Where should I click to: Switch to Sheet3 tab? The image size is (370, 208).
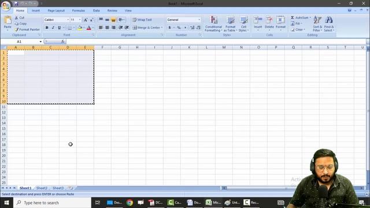coord(58,188)
